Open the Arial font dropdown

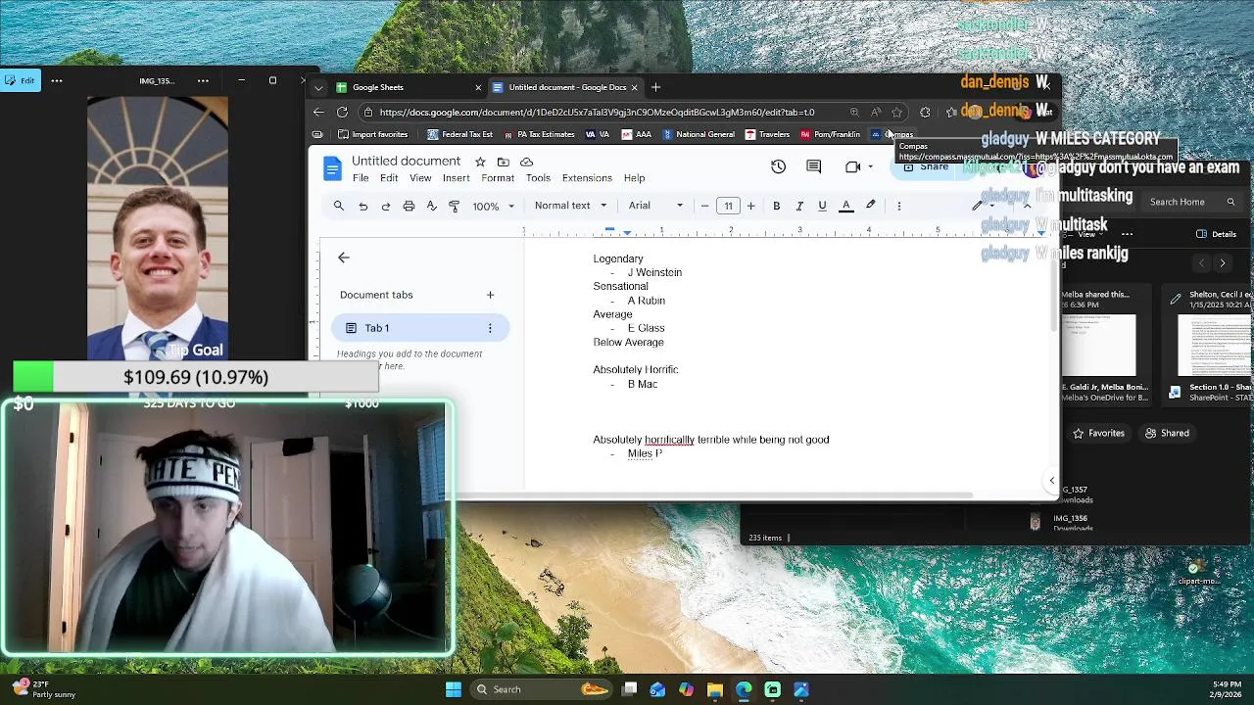click(x=655, y=206)
